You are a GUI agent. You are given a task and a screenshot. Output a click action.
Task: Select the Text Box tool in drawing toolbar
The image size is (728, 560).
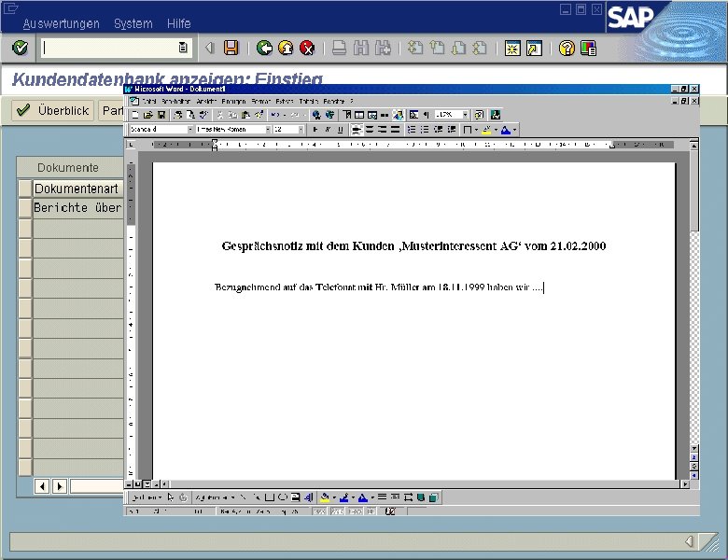(x=295, y=497)
